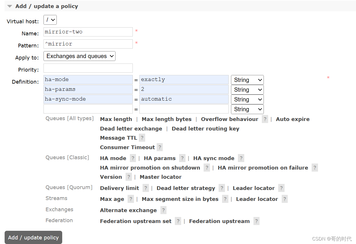Image resolution: width=356 pixels, height=244 pixels.
Task: Click help icon beside Federation upstream set
Action: 178,221
